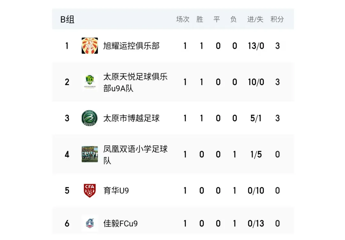Click the 佳毅FCu9 team name
Viewport: 345px width, 240px height.
120,223
